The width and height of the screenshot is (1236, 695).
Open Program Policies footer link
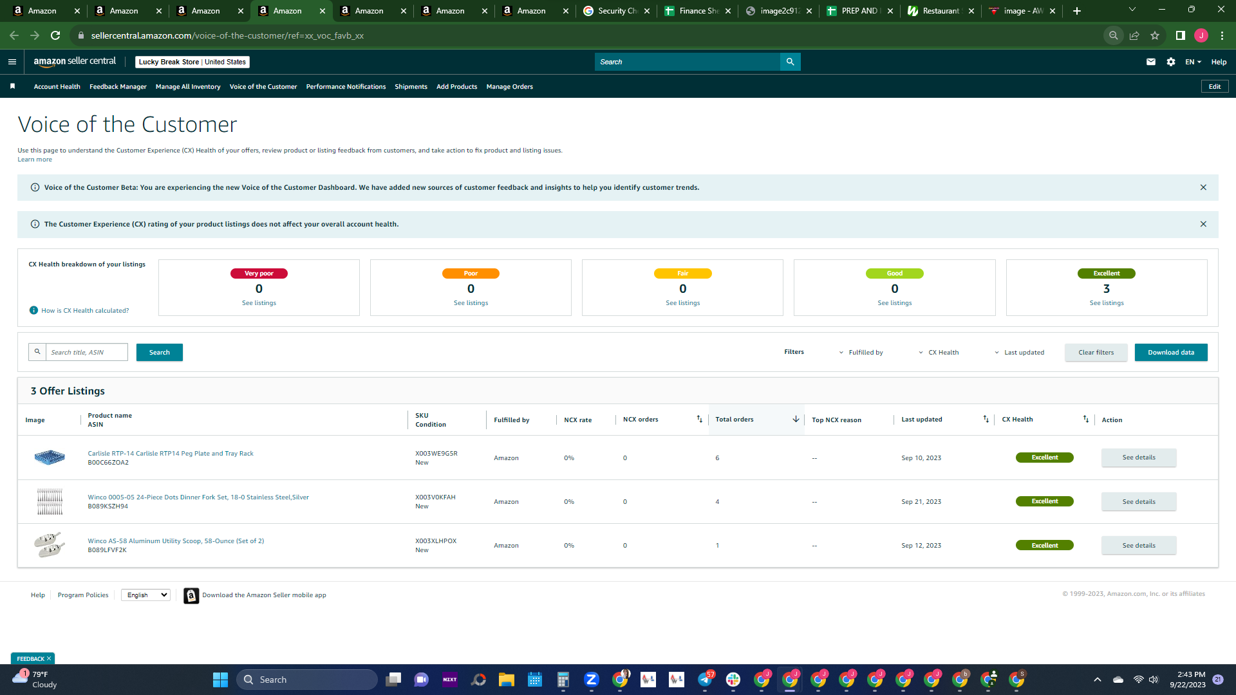click(x=83, y=595)
